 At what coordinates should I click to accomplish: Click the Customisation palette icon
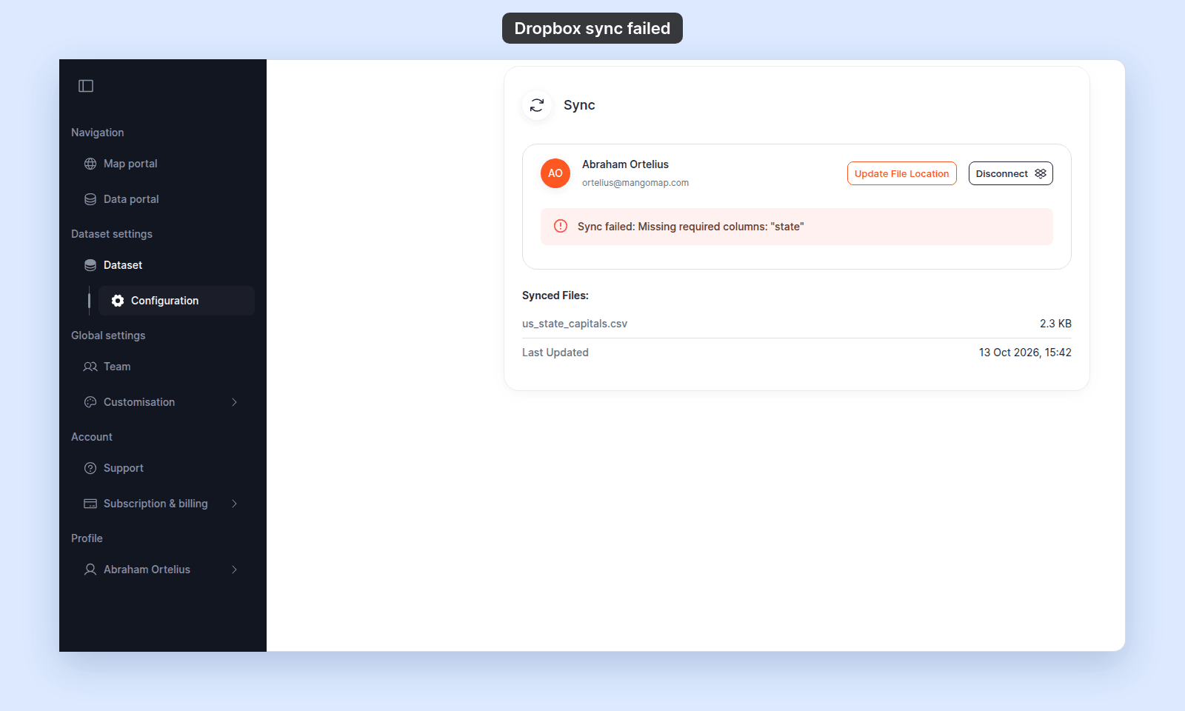[90, 402]
